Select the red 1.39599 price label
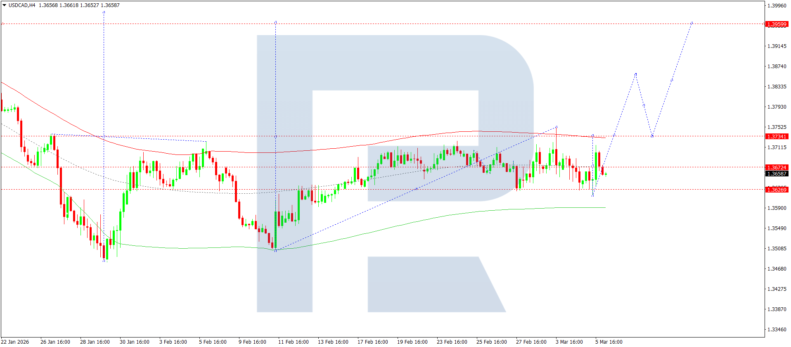The width and height of the screenshot is (791, 347). pos(776,24)
